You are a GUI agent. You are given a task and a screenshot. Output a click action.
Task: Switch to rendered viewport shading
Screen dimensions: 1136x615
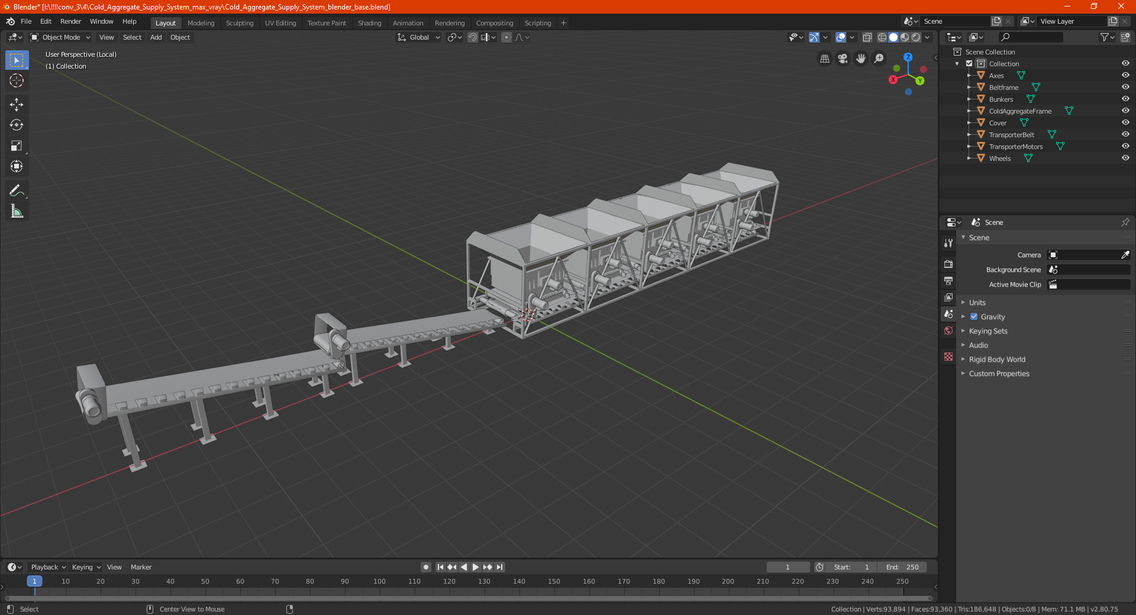(x=916, y=37)
